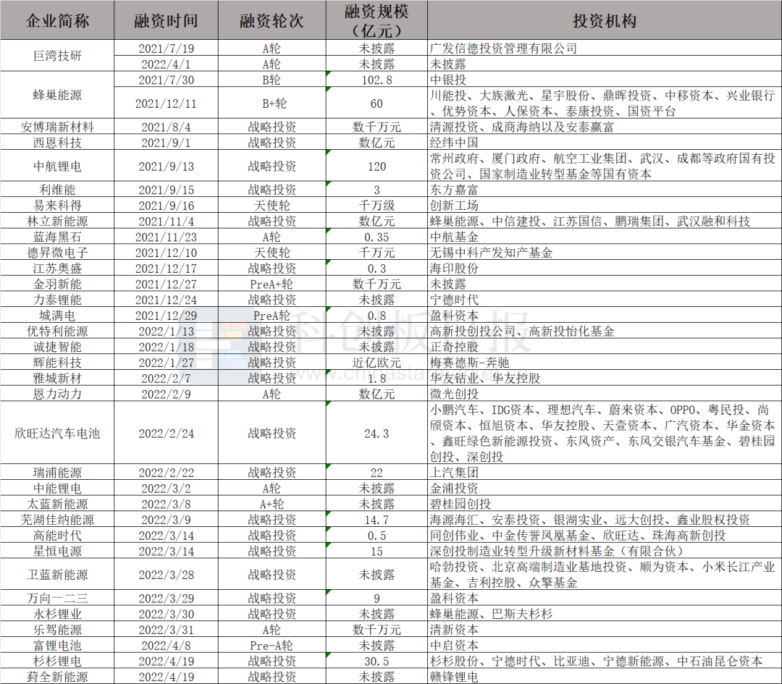Select company cell 蔚全新能源
The width and height of the screenshot is (782, 684).
click(x=57, y=677)
